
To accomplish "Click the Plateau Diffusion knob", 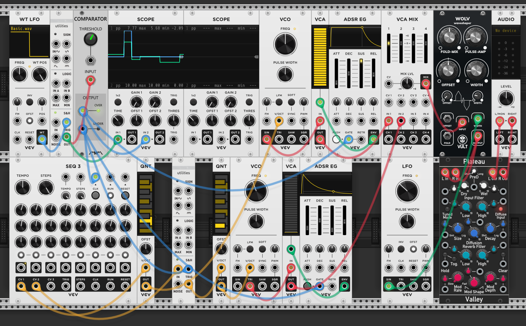I will pyautogui.click(x=474, y=232).
